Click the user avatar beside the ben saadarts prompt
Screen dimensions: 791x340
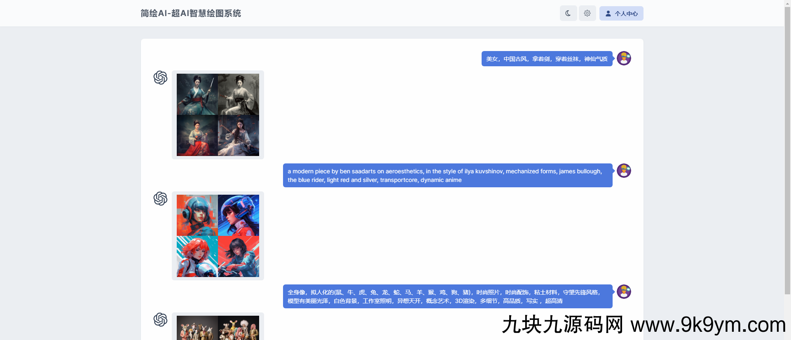tap(624, 170)
